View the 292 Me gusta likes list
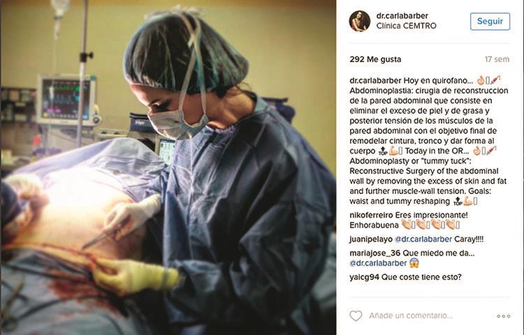The width and height of the screenshot is (524, 335). [375, 59]
